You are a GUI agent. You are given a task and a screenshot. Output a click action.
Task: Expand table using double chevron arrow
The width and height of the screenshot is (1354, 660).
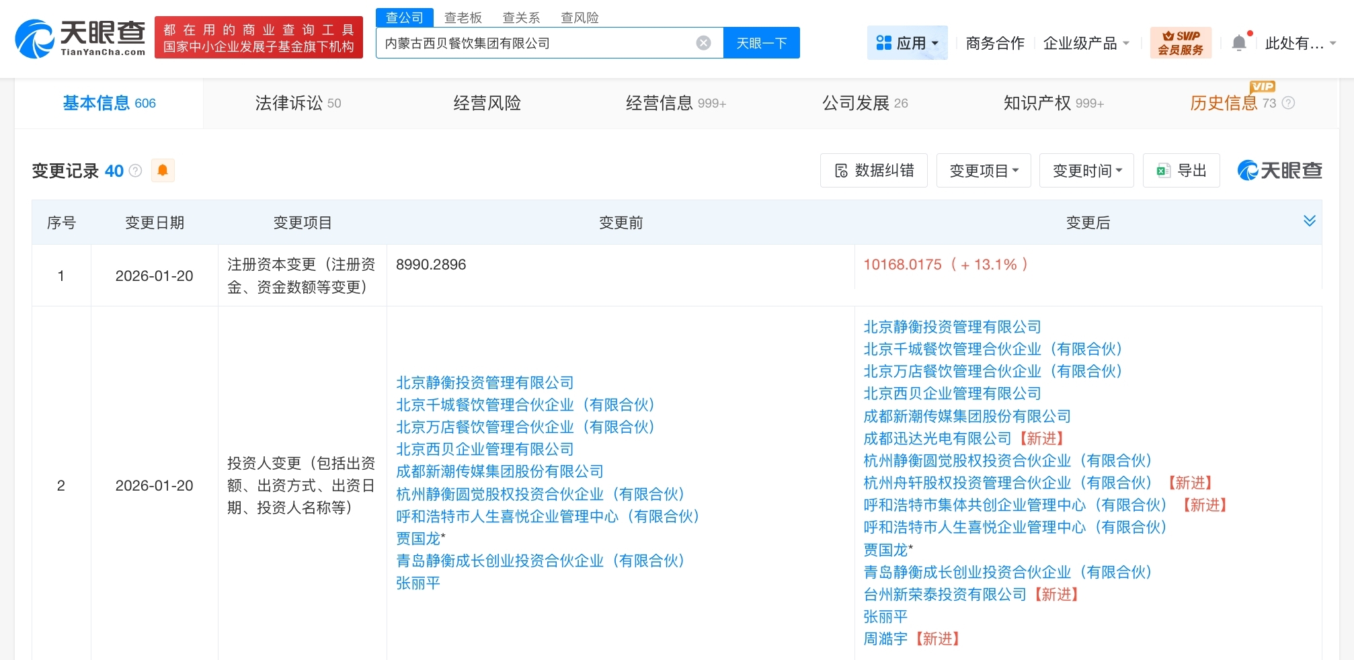(x=1309, y=221)
